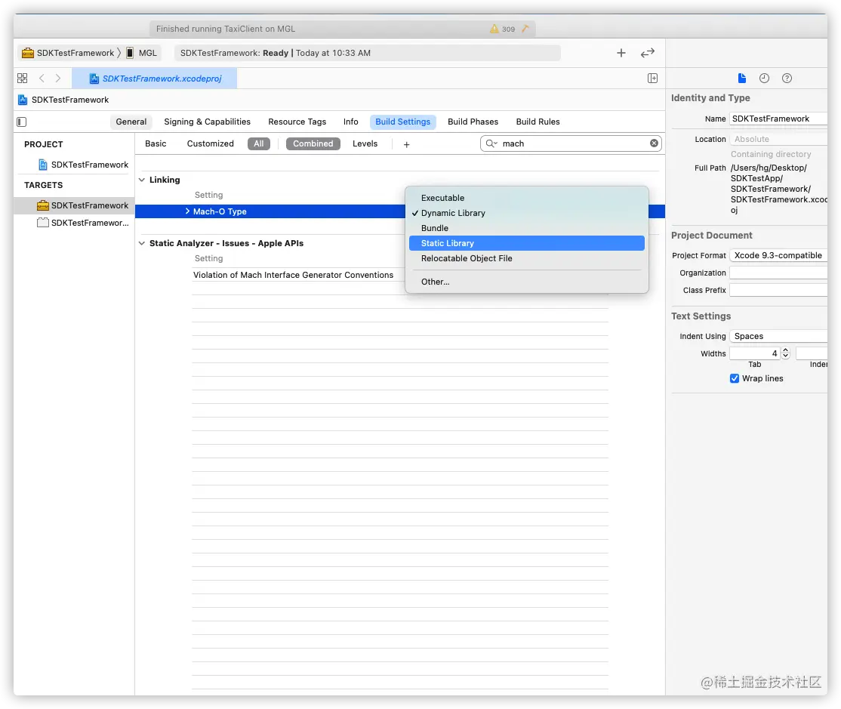Select the SDKTestFramework.xcodeproj editor tab

[155, 79]
